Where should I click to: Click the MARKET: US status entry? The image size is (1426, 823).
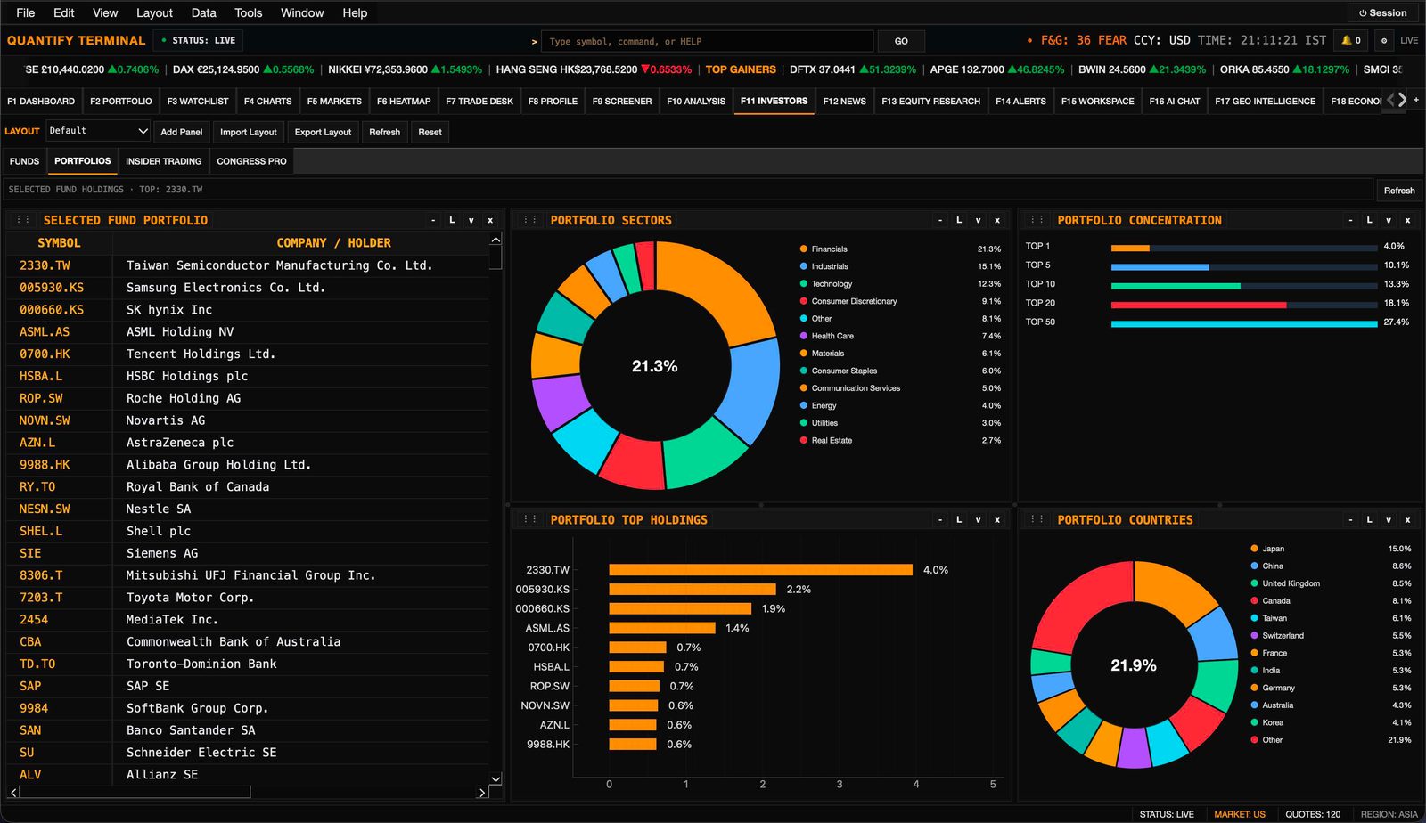tap(1239, 814)
